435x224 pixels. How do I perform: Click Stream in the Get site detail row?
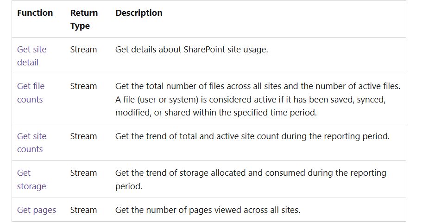[83, 49]
